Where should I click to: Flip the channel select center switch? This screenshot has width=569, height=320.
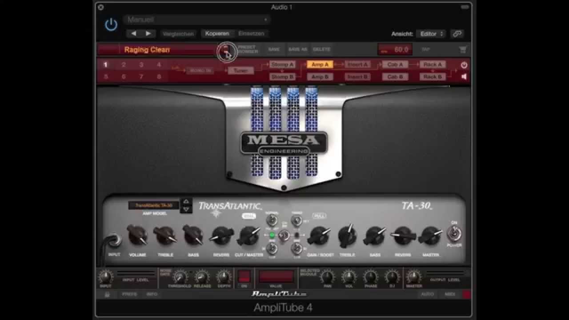(x=284, y=235)
